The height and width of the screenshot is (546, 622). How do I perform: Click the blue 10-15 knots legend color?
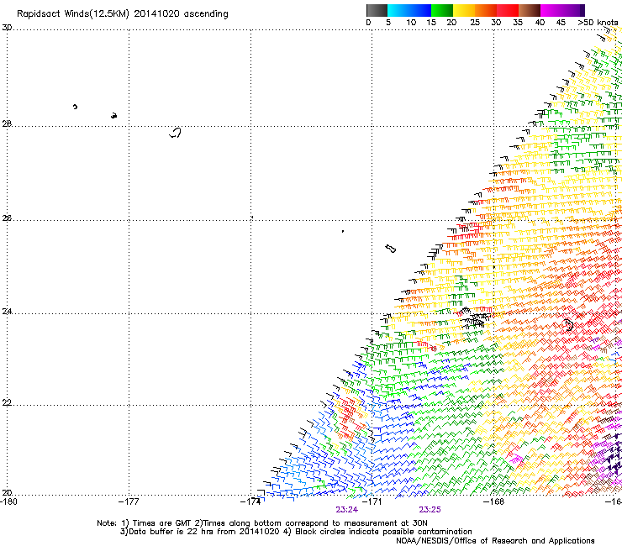click(420, 10)
